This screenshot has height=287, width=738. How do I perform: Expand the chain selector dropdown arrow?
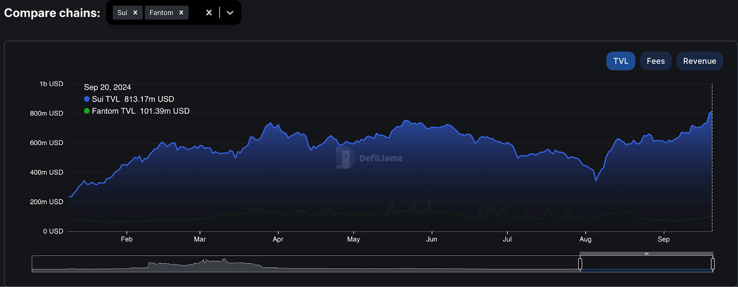(230, 12)
